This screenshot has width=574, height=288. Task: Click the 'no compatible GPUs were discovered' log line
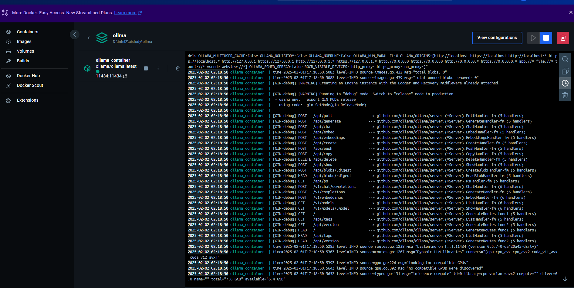[335, 268]
